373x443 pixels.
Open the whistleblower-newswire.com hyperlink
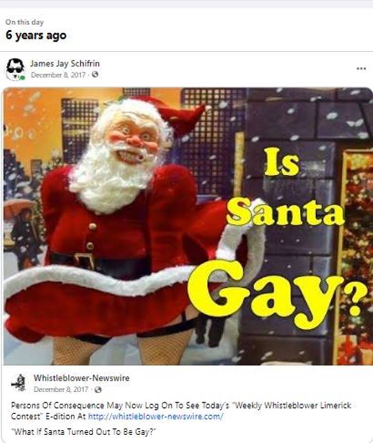[156, 416]
